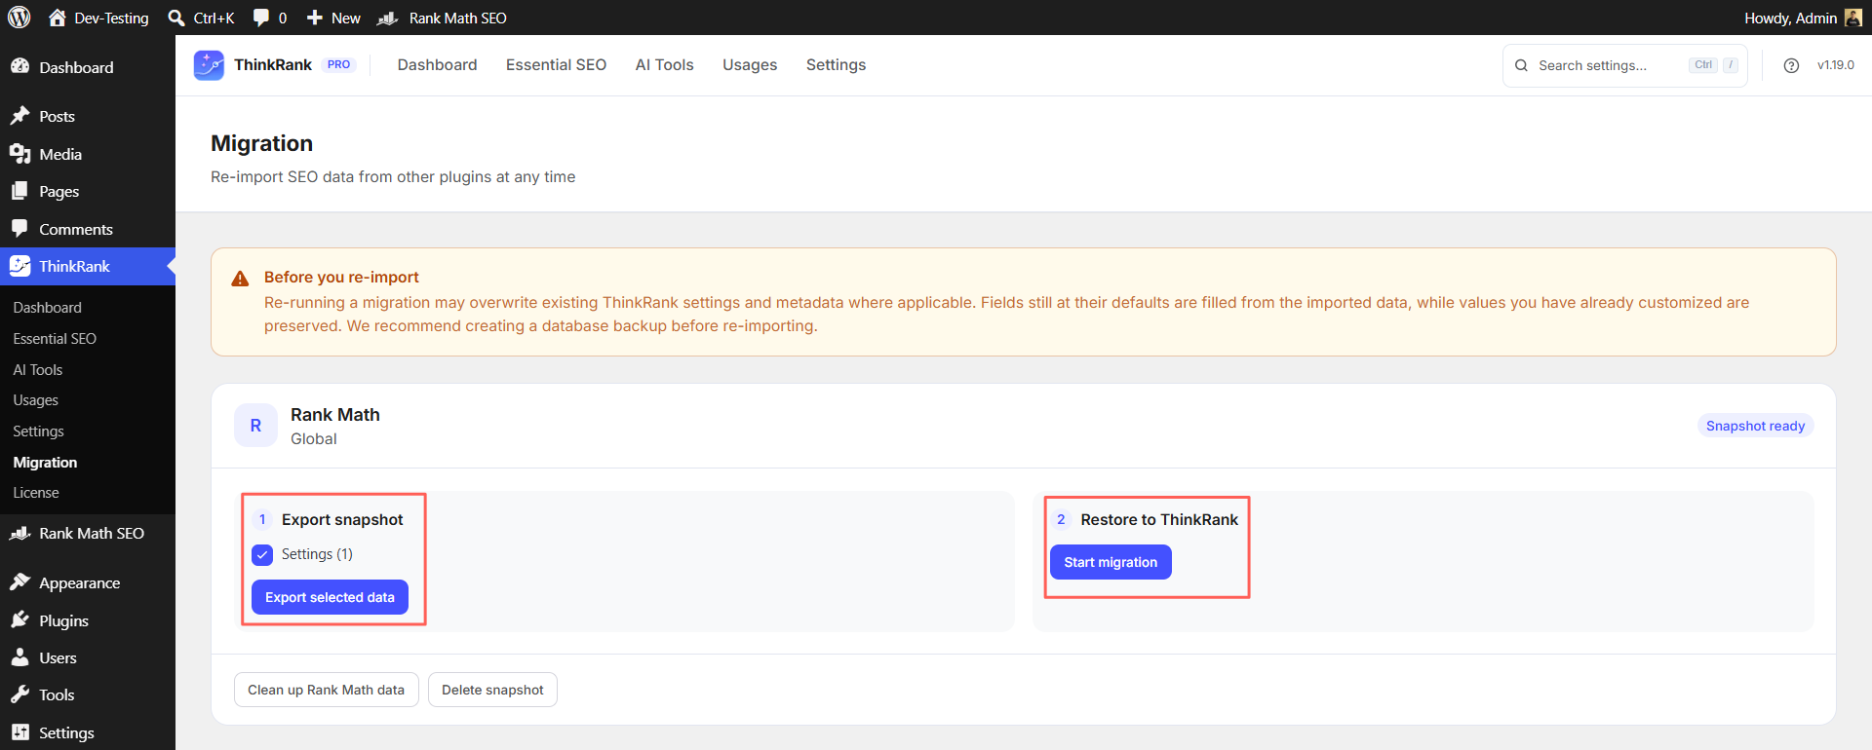Open Appearance in the sidebar
The width and height of the screenshot is (1872, 750).
click(88, 582)
